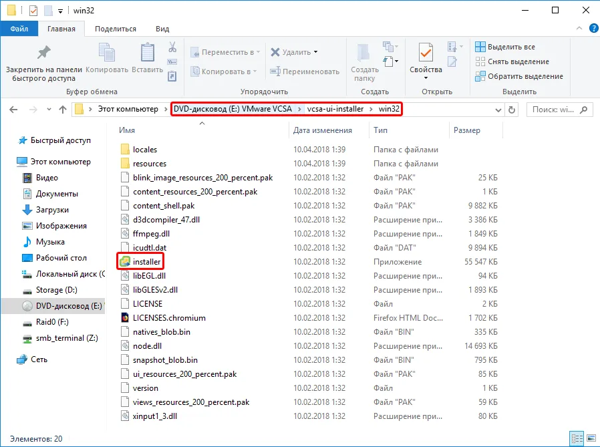Open the Свойства properties icon
This screenshot has width=600, height=447.
426,53
